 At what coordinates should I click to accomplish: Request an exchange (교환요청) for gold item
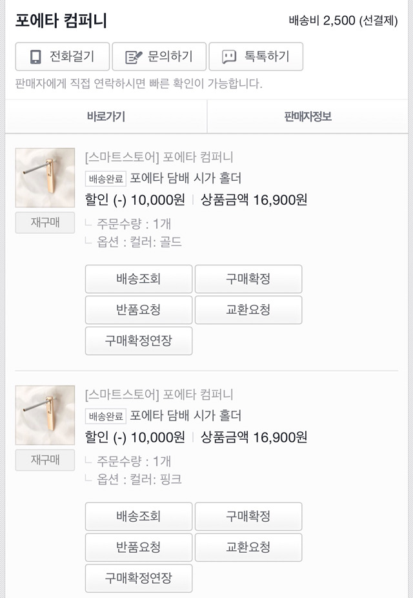pyautogui.click(x=248, y=310)
